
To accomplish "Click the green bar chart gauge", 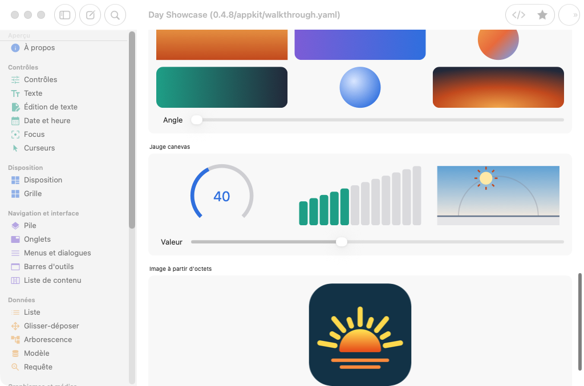I will click(x=360, y=196).
